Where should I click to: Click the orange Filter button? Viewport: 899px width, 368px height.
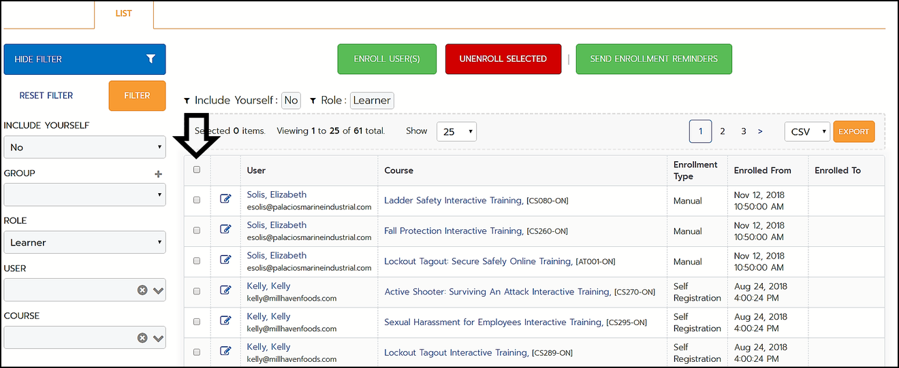[x=137, y=95]
